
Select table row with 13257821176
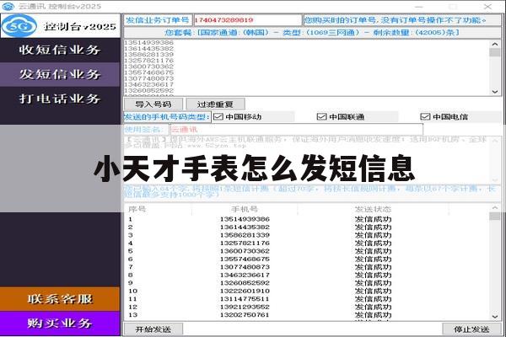click(307, 243)
